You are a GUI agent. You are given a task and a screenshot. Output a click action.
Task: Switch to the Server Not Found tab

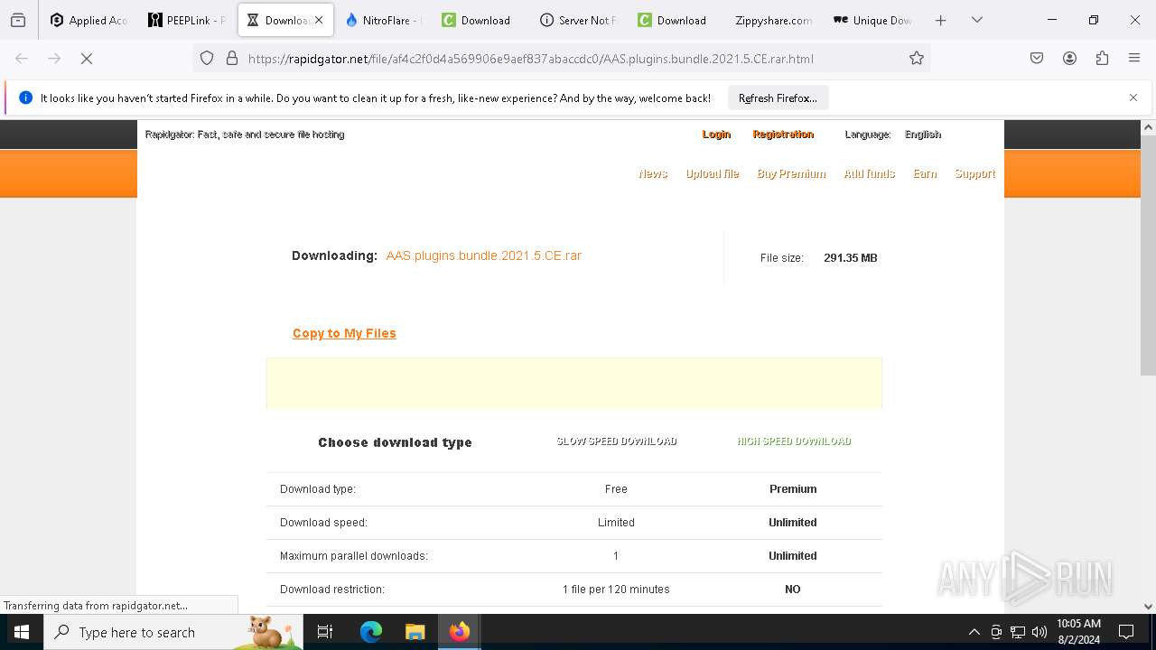coord(578,20)
